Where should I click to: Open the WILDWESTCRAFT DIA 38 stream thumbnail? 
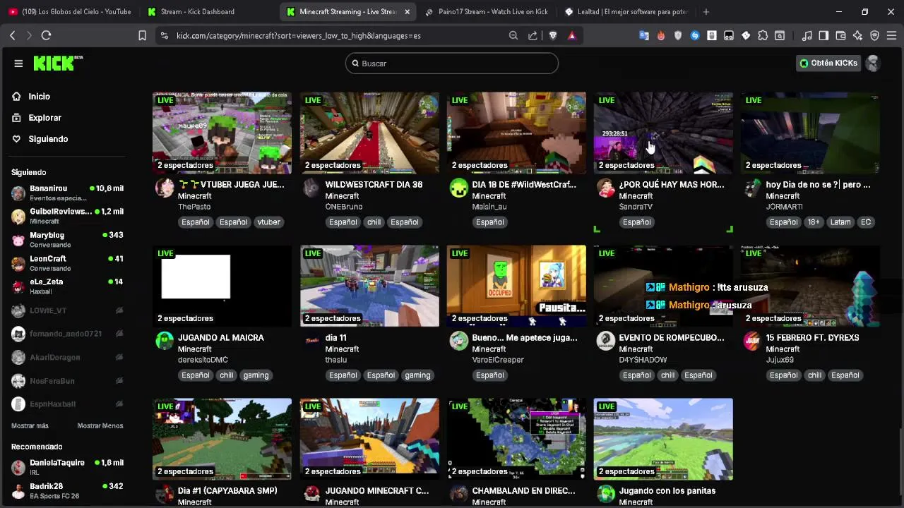(369, 133)
